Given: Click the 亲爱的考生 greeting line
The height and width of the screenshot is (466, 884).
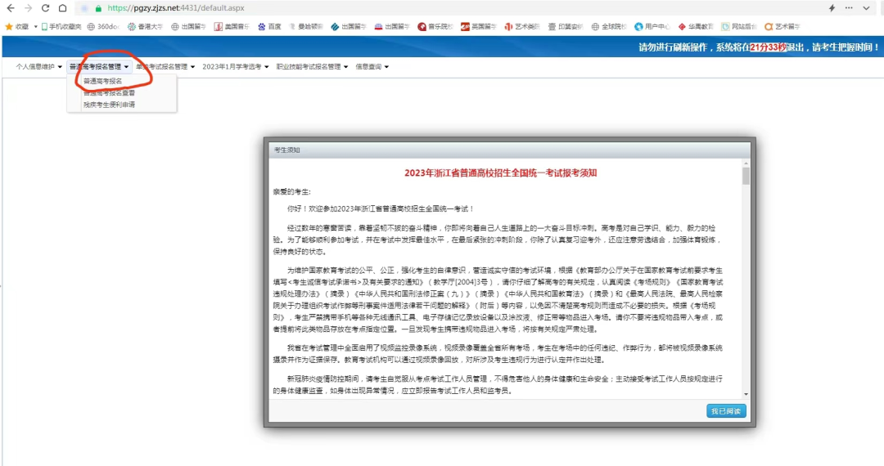Looking at the screenshot, I should click(x=292, y=192).
